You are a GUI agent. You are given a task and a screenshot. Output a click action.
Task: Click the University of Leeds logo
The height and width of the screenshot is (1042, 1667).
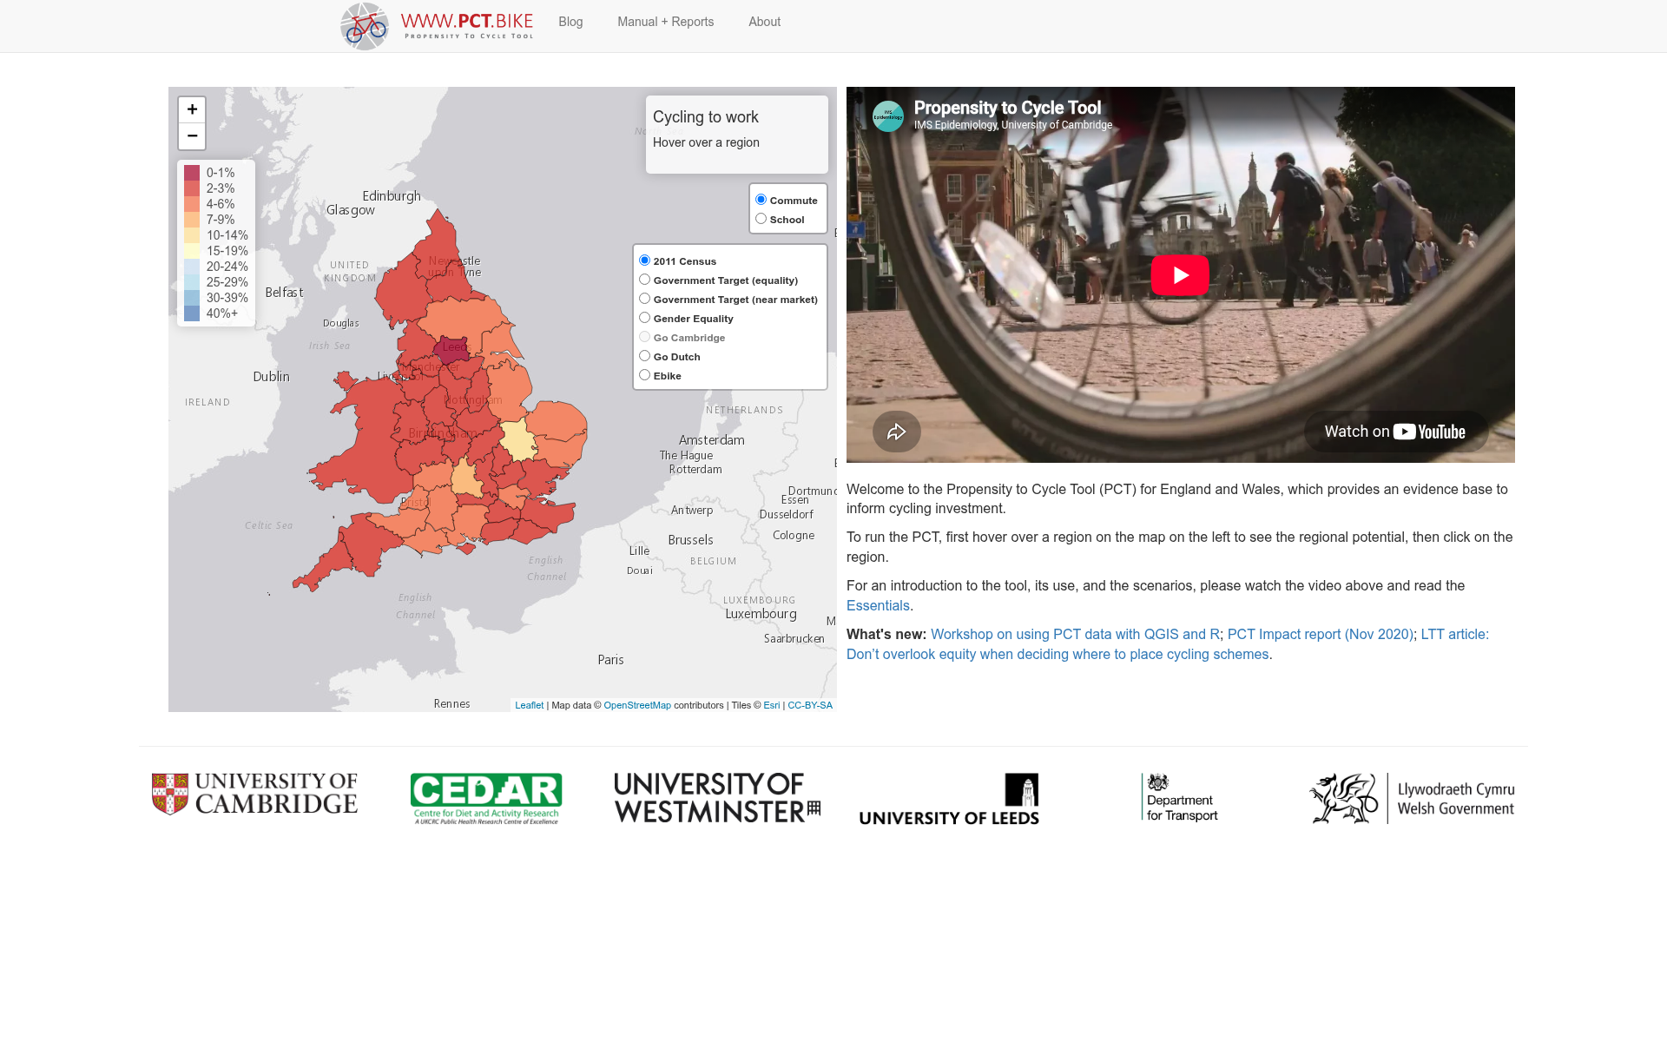click(949, 799)
